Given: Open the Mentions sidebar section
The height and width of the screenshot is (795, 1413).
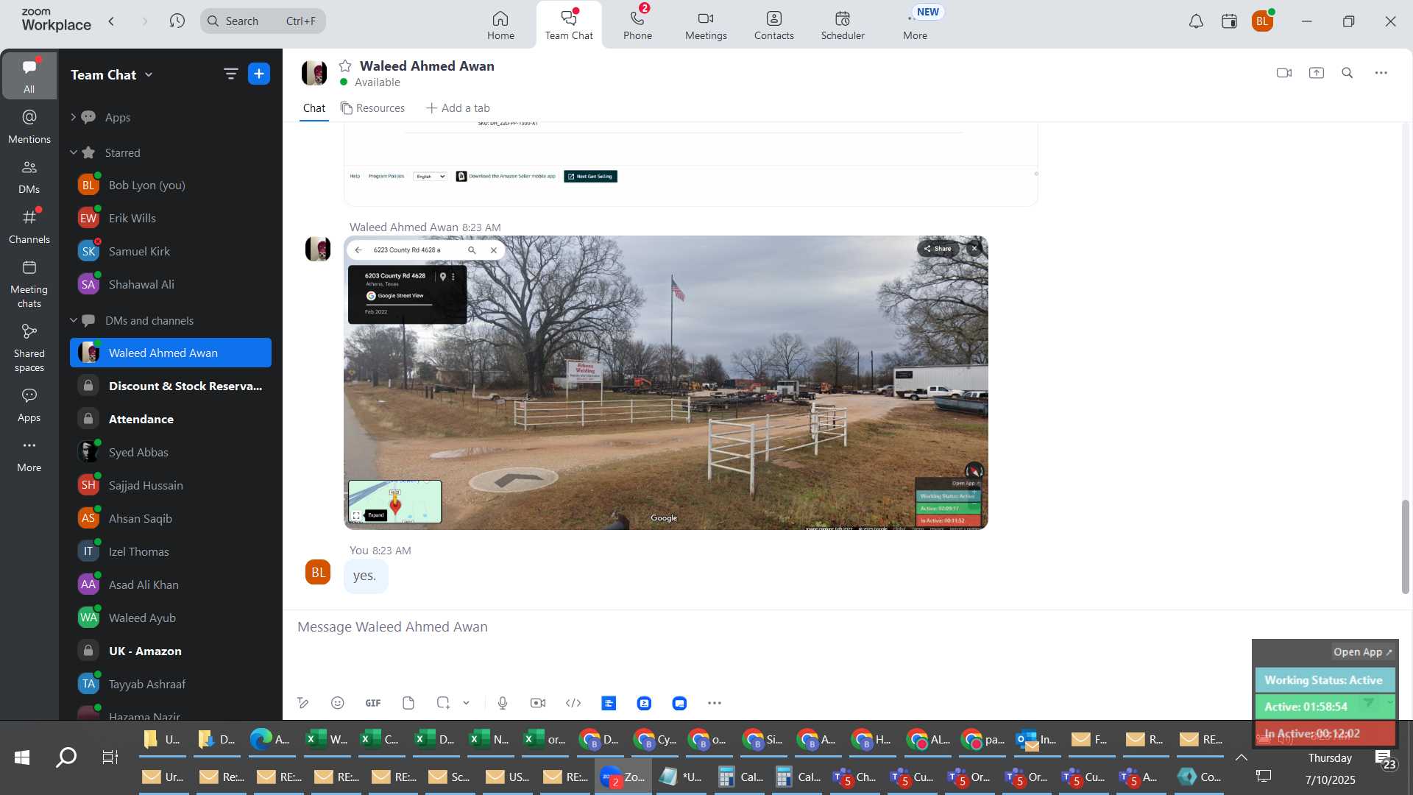Looking at the screenshot, I should click(29, 127).
